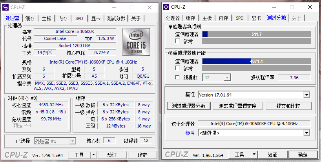Switch to 缓存 tab in right window
321x162 pixels.
[x=190, y=18]
